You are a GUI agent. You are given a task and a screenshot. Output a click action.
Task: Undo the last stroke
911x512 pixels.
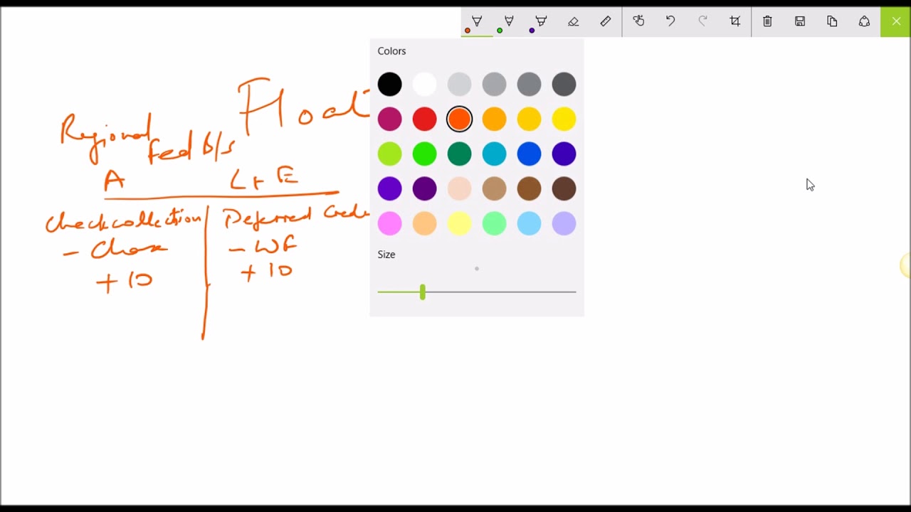pyautogui.click(x=670, y=22)
